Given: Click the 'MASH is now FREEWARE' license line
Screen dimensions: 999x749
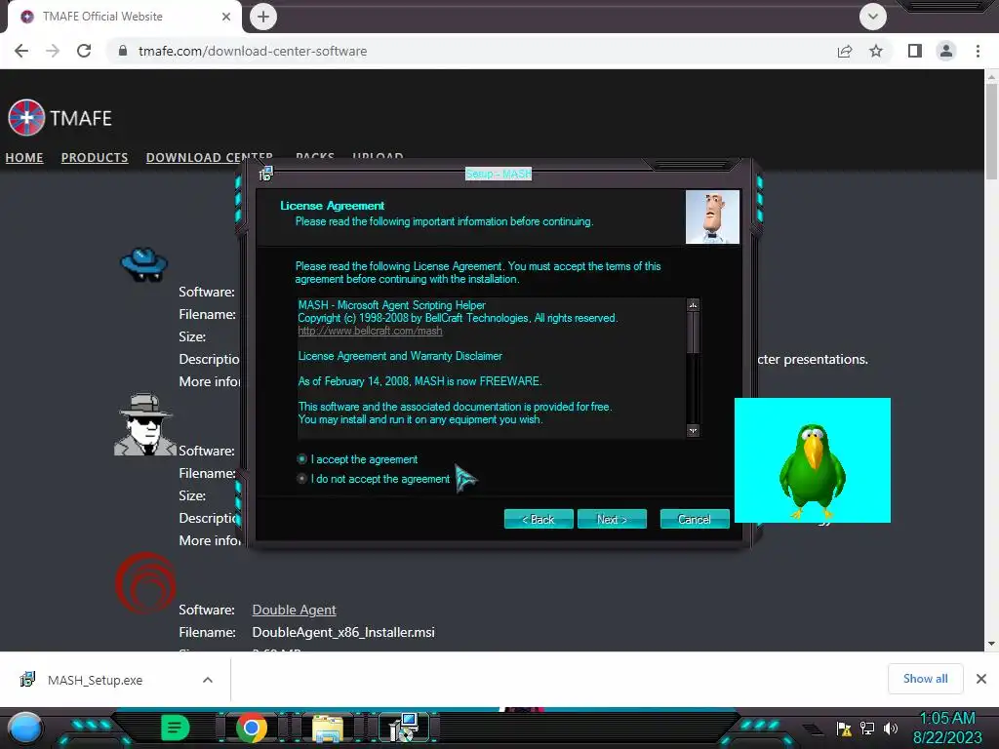Looking at the screenshot, I should click(420, 381).
